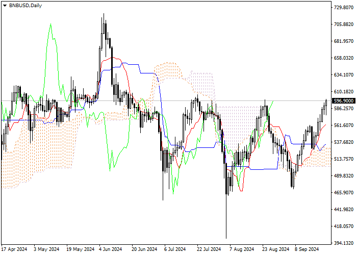Click price axis value 537.6820
This screenshot has width=357, height=255.
click(x=344, y=142)
